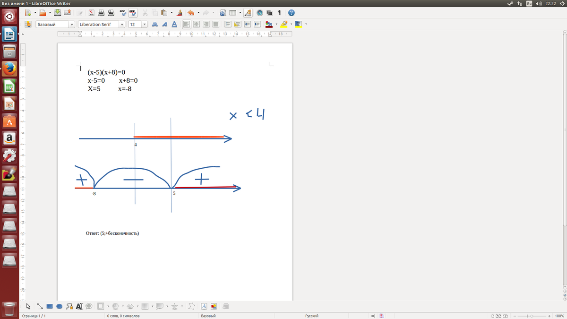Toggle automatic spell checking
567x319 pixels.
(x=132, y=13)
